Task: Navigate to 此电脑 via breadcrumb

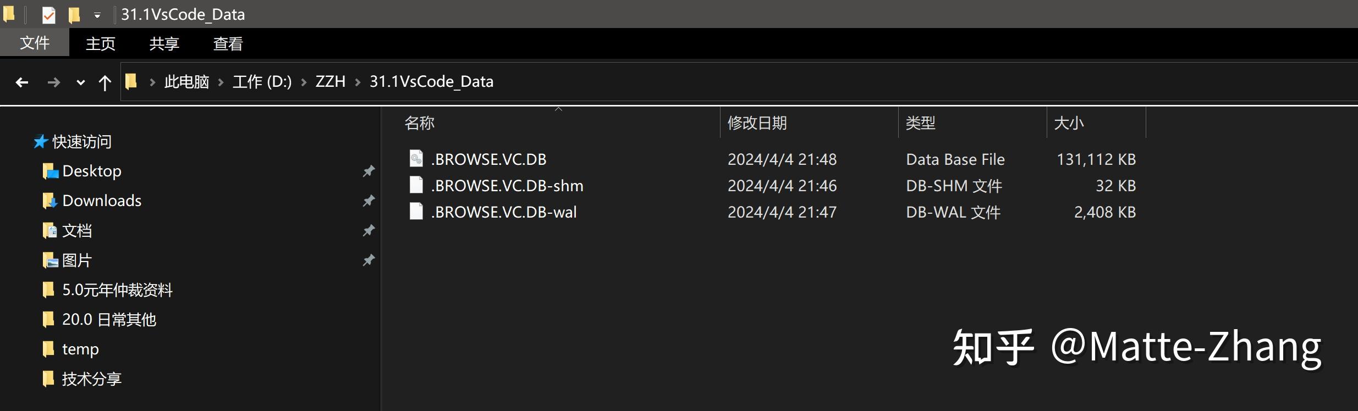Action: 186,81
